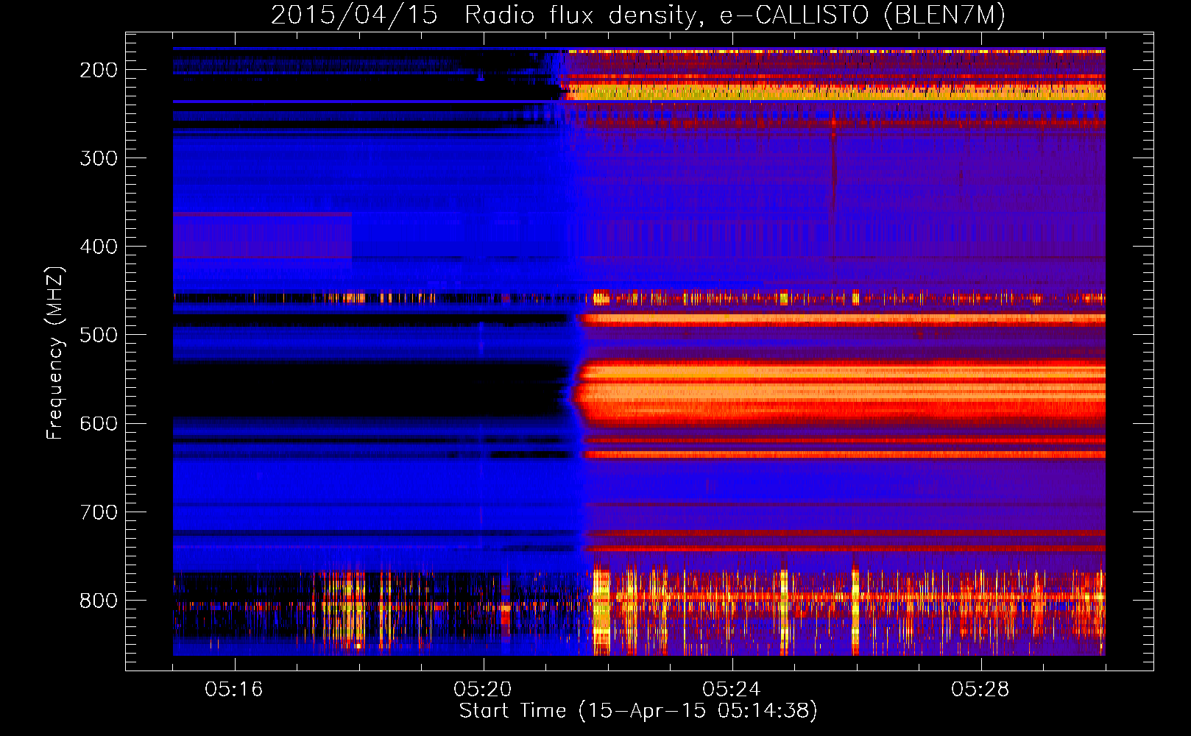The width and height of the screenshot is (1191, 736).
Task: Click the 'Frequency (MHZ)' y-axis label
Action: 55,353
